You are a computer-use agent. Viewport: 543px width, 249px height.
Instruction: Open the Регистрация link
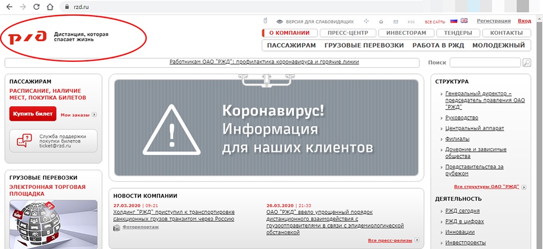tap(494, 21)
